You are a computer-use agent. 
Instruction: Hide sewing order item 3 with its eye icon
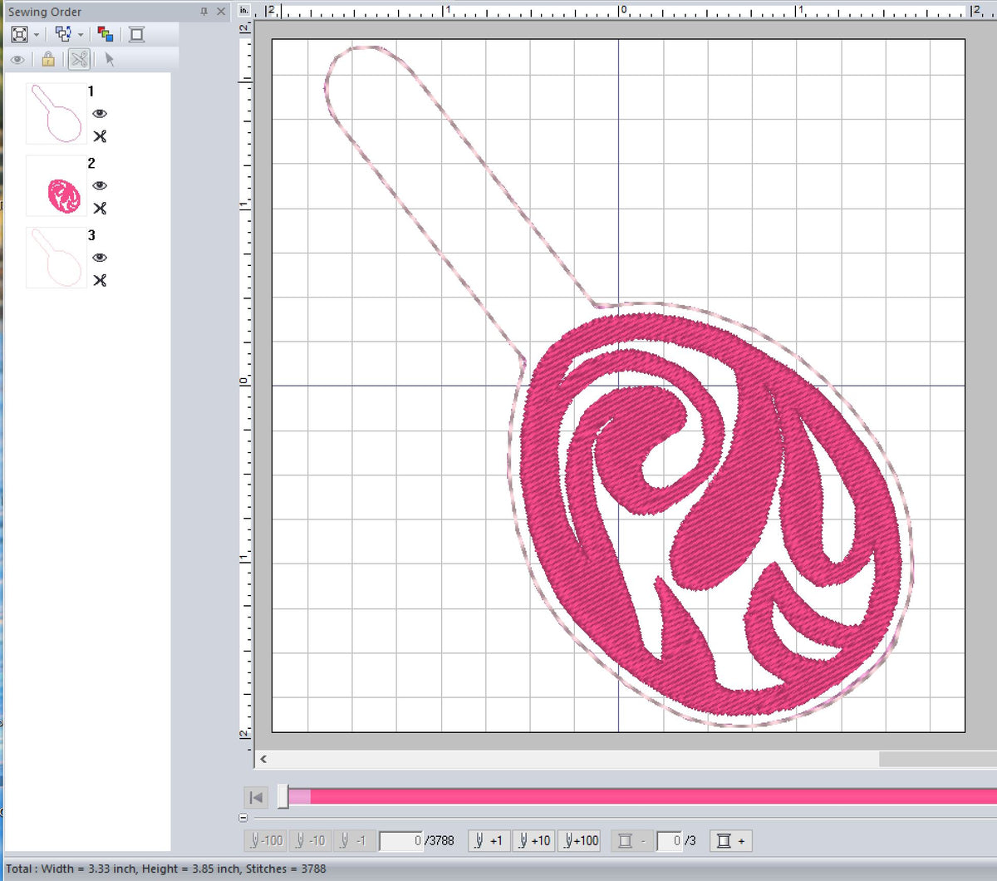tap(101, 258)
